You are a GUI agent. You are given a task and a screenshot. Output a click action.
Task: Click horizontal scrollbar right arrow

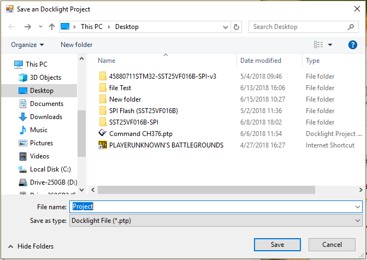360,190
